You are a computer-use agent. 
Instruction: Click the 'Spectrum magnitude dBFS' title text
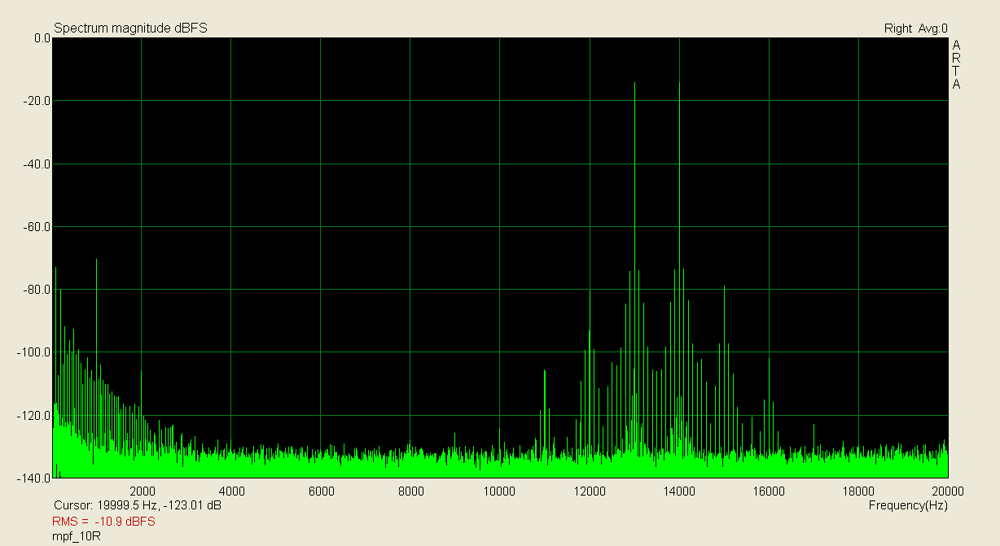(130, 28)
